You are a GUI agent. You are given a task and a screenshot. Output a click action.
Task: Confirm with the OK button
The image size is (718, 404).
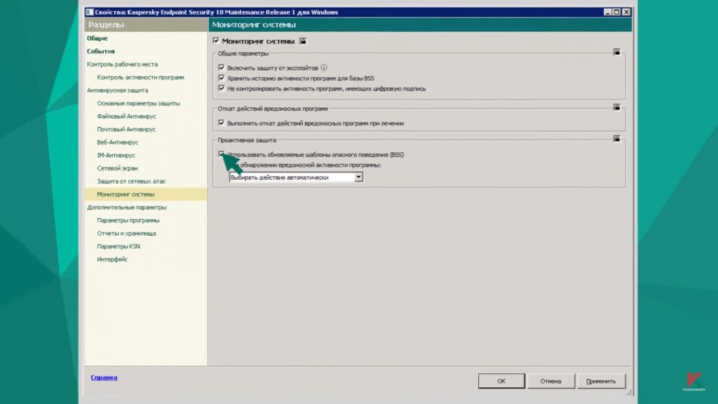pyautogui.click(x=501, y=381)
